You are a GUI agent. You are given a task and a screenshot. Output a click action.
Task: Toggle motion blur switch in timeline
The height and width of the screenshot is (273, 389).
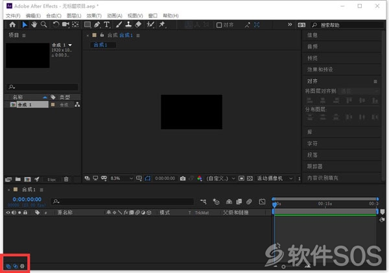[x=249, y=202]
